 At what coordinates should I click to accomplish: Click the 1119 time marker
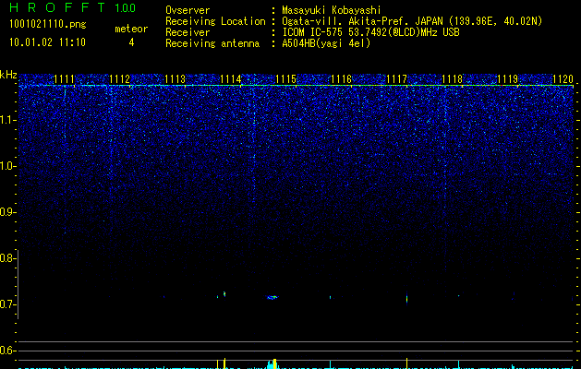[x=508, y=78]
